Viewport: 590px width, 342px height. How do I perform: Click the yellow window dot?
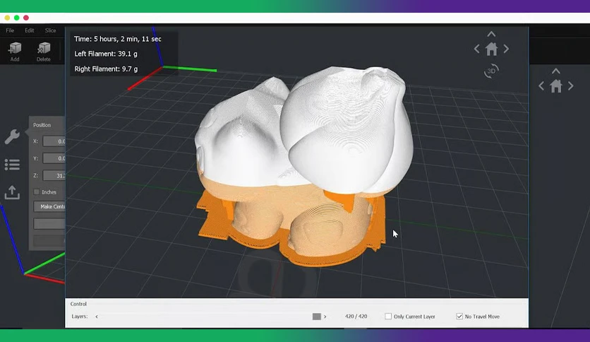pos(7,18)
